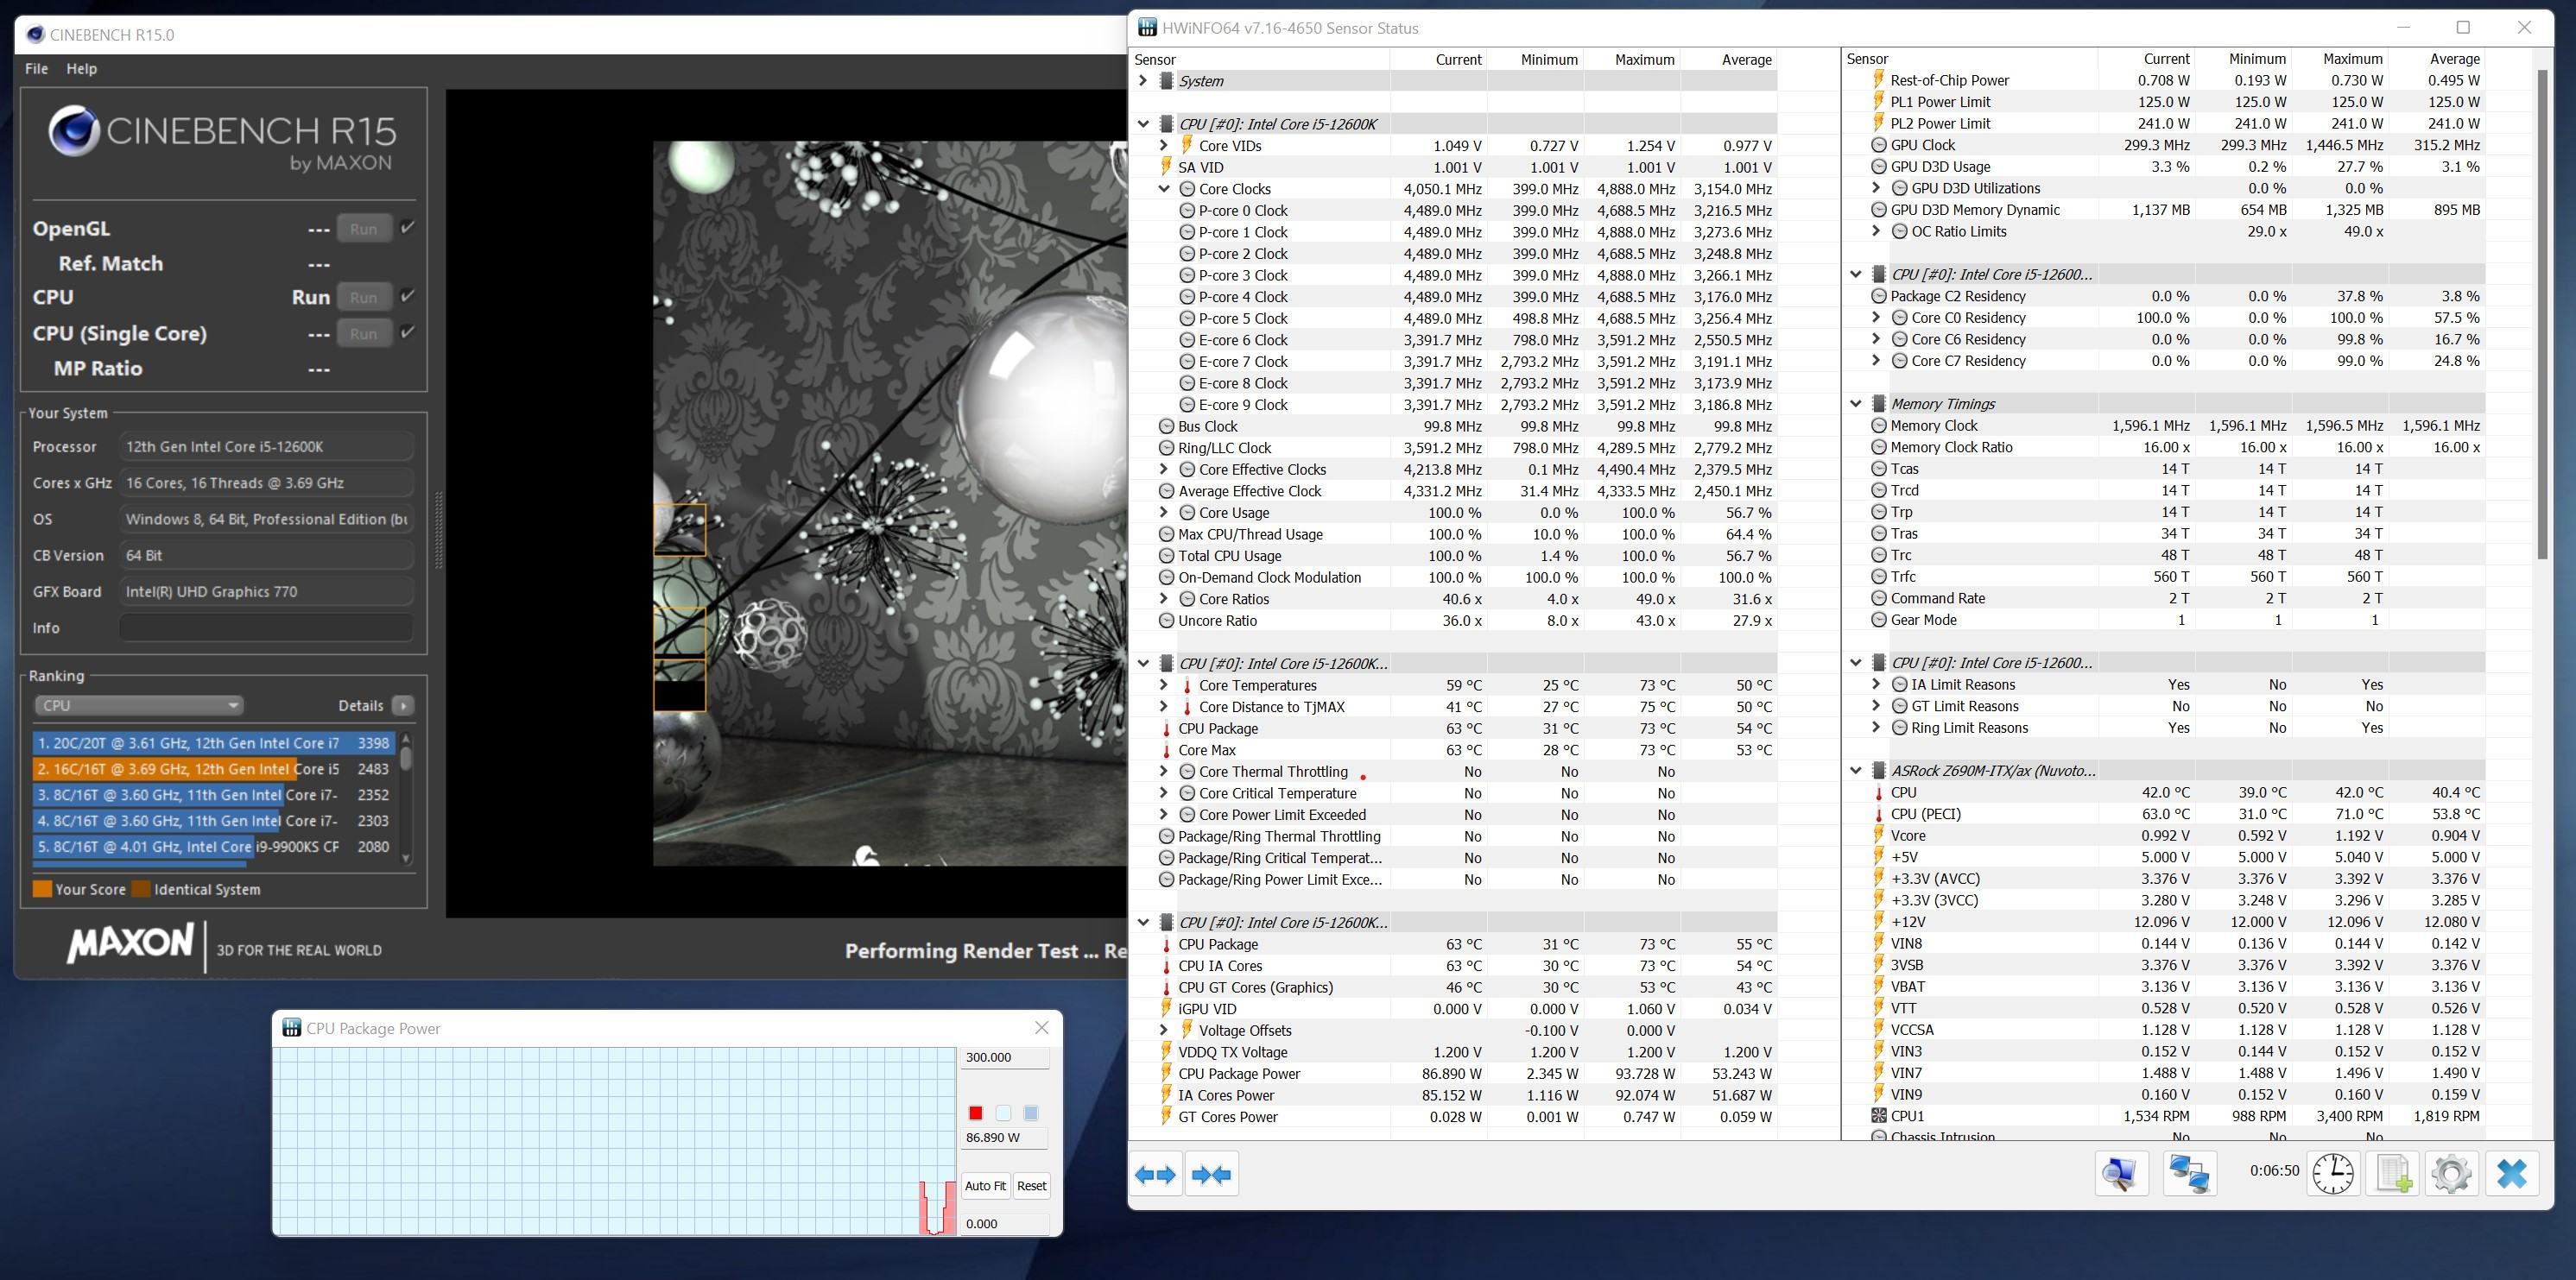Toggle the CPU (Single Core) checkbox

(x=407, y=331)
